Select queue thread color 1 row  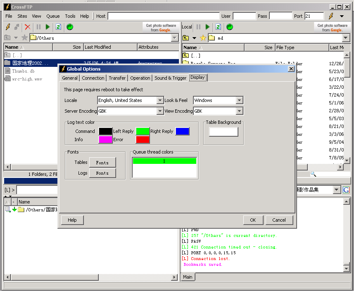pyautogui.click(x=164, y=161)
